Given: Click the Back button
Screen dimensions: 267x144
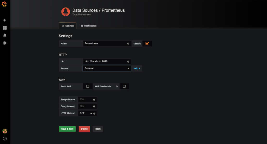Looking at the screenshot, I should coord(98,129).
